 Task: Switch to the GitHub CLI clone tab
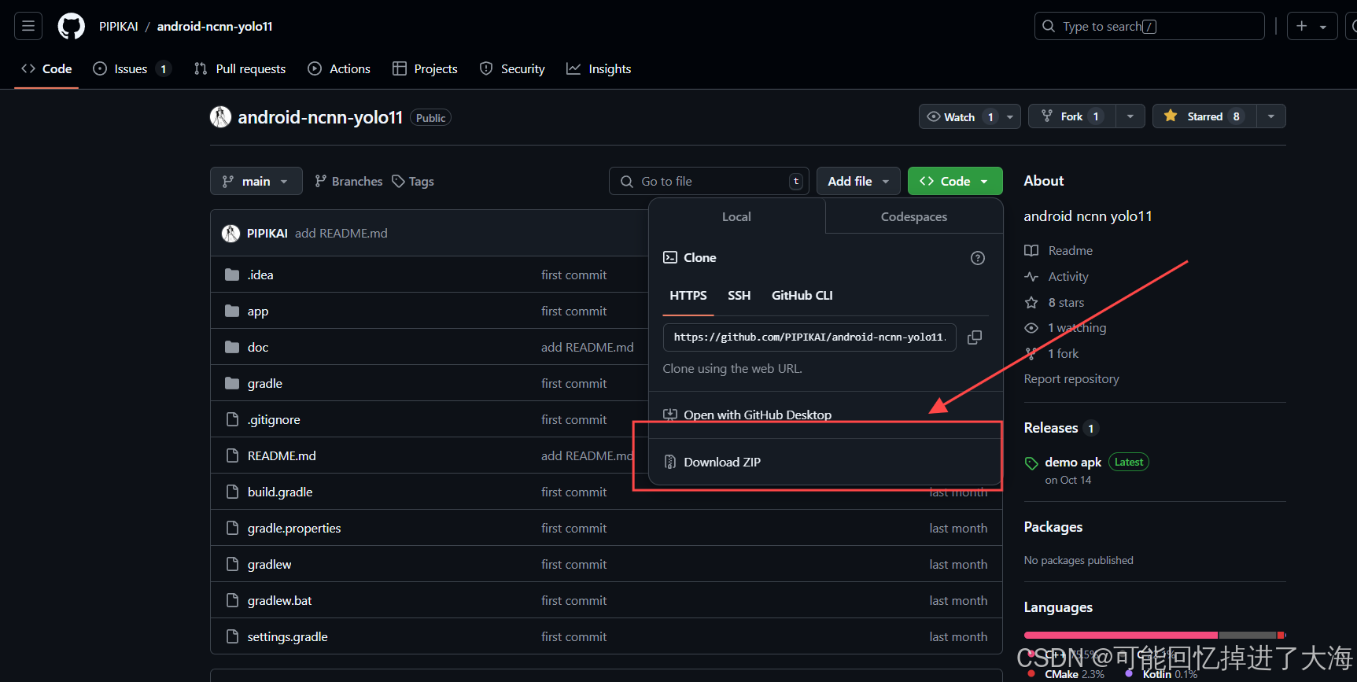802,295
